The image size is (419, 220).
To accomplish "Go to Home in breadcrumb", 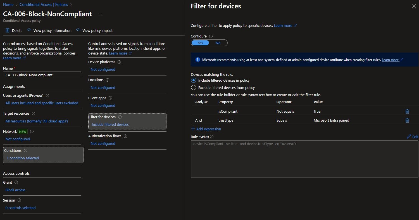I will click(8, 5).
